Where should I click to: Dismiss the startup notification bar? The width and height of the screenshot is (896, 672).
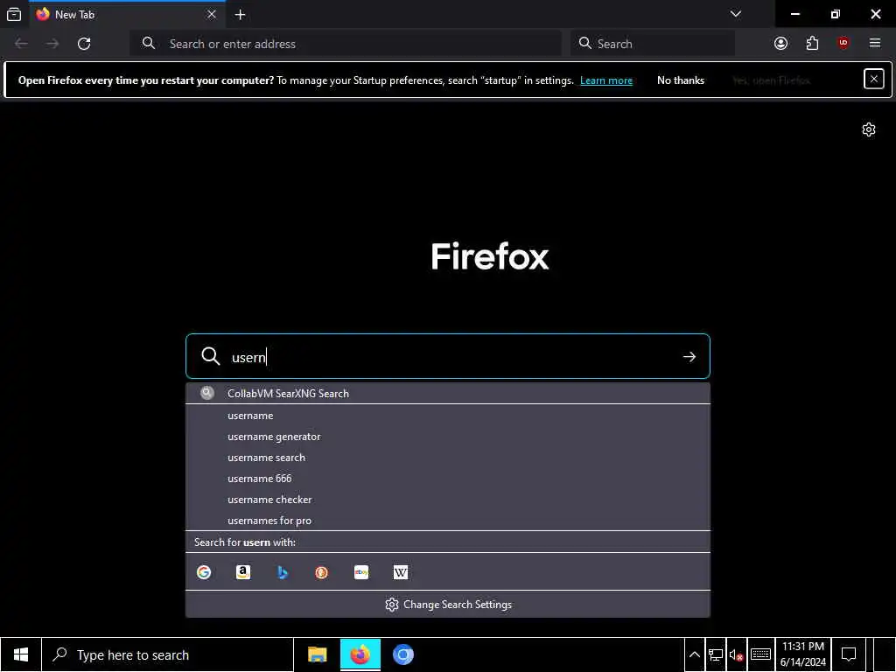point(874,80)
